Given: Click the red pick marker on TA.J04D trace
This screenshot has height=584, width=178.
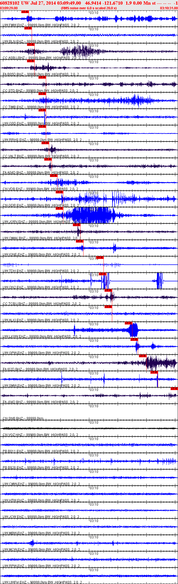Looking at the screenshot, I should point(174,389).
